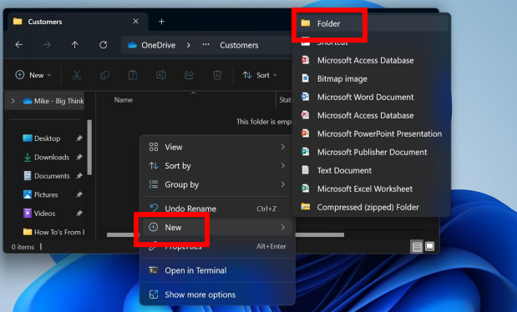Switch to large thumbnails view icon
Viewport: 517px width, 312px height.
429,246
